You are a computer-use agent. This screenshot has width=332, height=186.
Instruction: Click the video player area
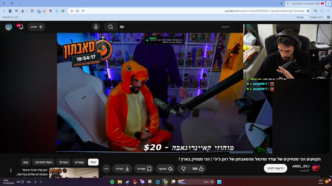click(x=165, y=93)
